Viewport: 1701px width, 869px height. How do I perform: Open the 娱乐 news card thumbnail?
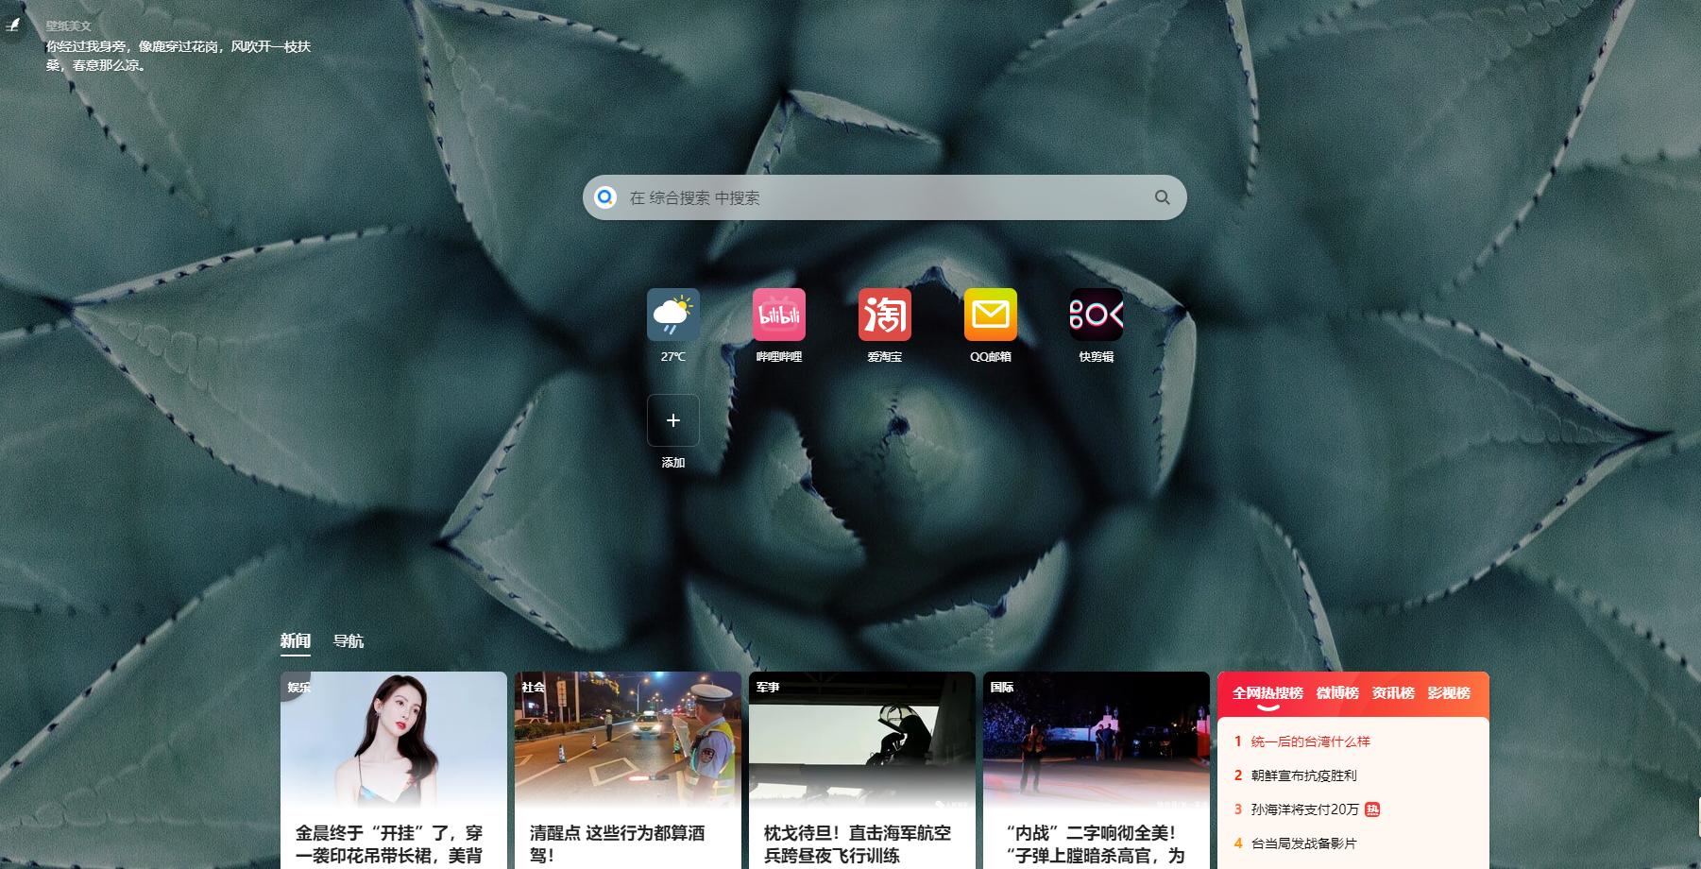(x=394, y=739)
